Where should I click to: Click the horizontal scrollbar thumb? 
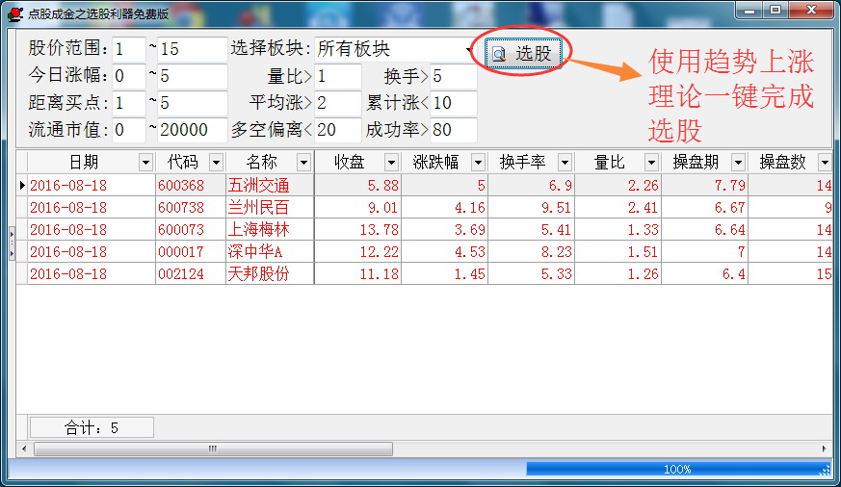tap(213, 449)
